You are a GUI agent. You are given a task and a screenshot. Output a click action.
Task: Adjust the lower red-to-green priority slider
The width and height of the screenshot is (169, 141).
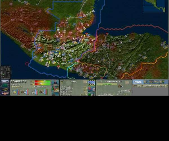(x=43, y=84)
